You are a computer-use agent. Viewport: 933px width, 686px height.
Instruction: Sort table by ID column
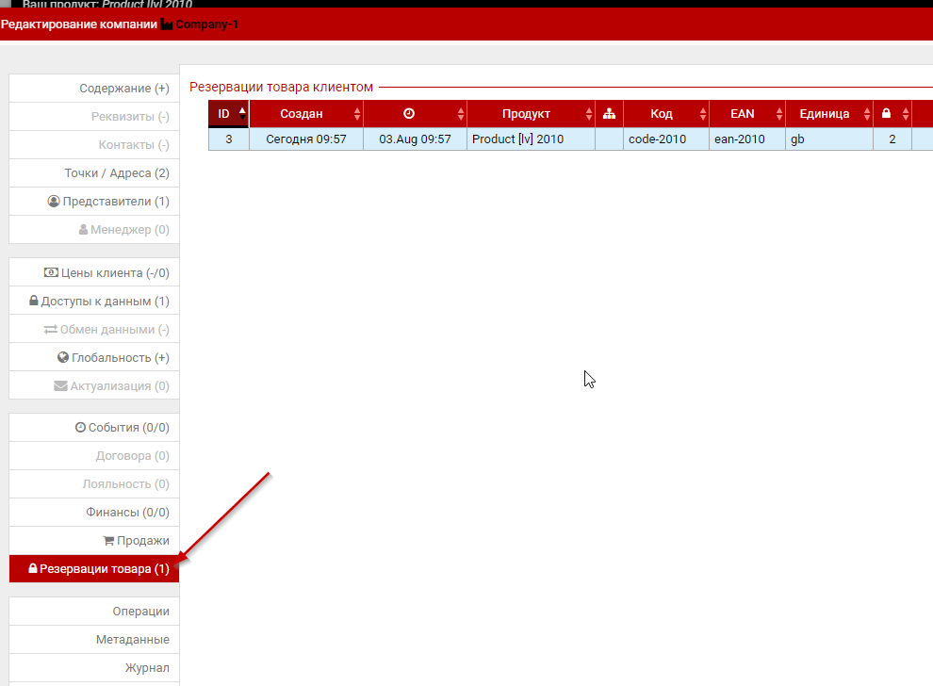pyautogui.click(x=224, y=114)
